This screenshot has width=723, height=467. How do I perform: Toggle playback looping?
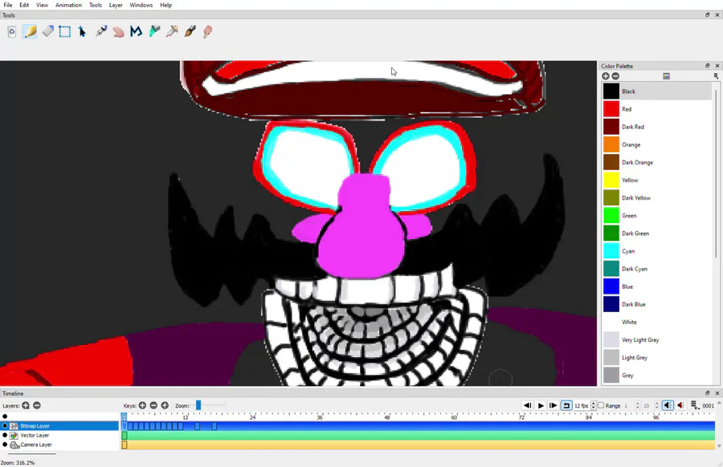pyautogui.click(x=566, y=406)
